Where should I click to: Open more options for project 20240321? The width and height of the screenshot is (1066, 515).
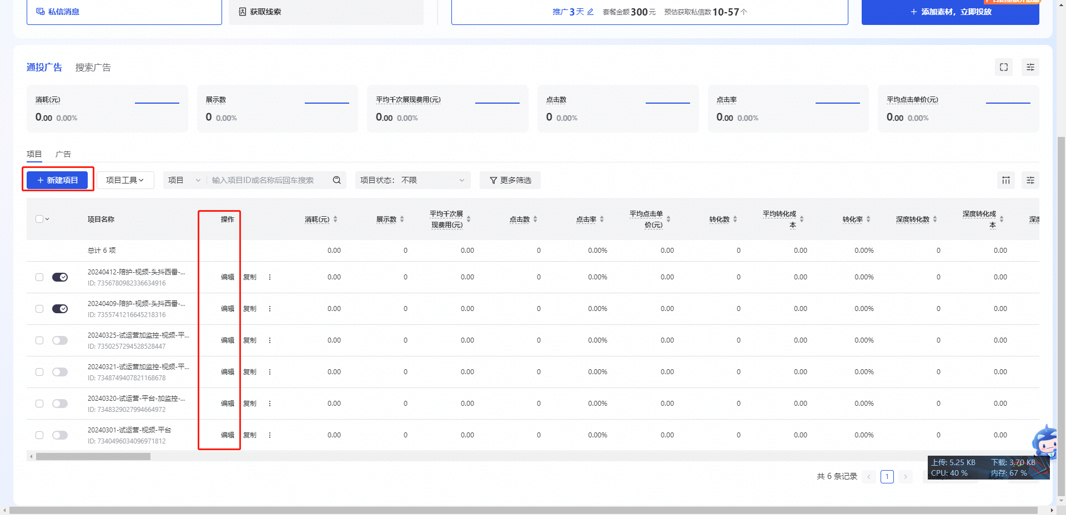coord(270,372)
